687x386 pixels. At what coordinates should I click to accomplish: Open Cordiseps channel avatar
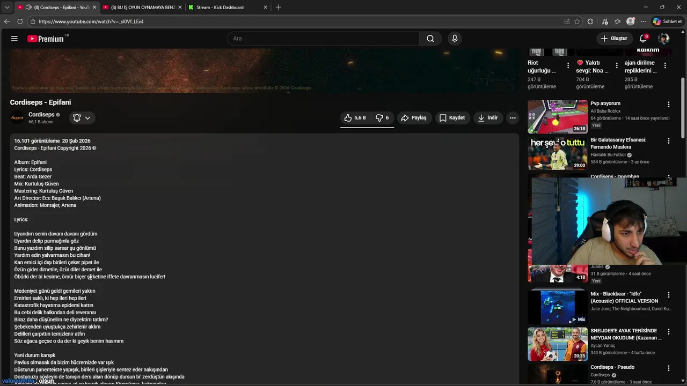coord(17,117)
